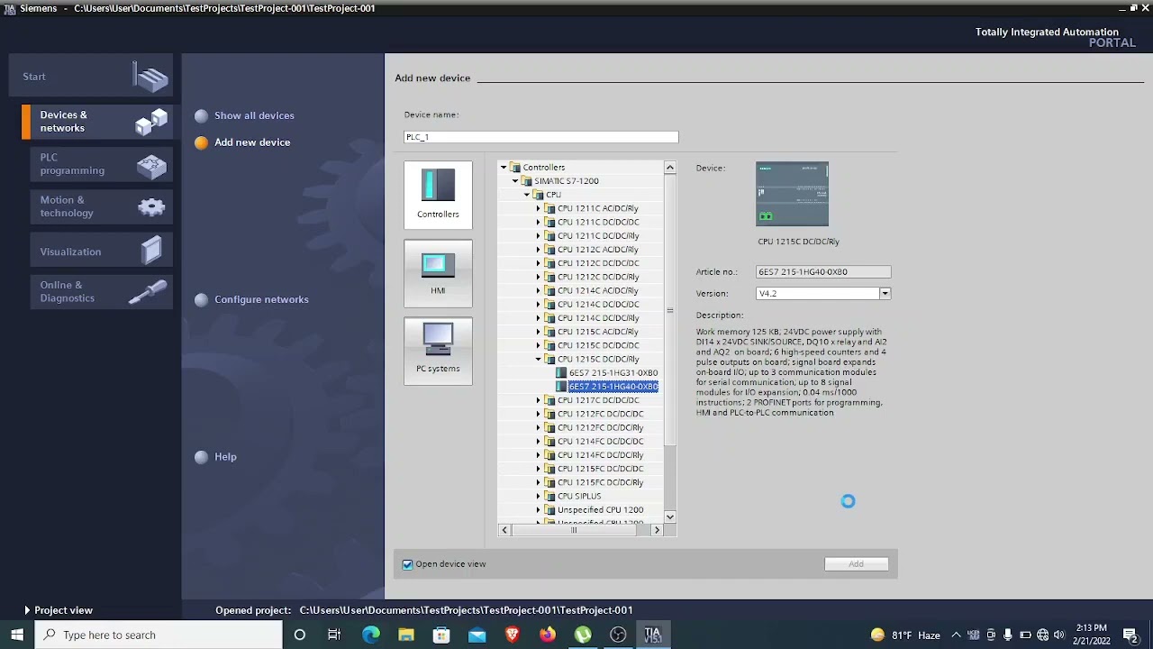Click the device tree scroll-up arrow
This screenshot has height=649, width=1153.
pos(669,168)
